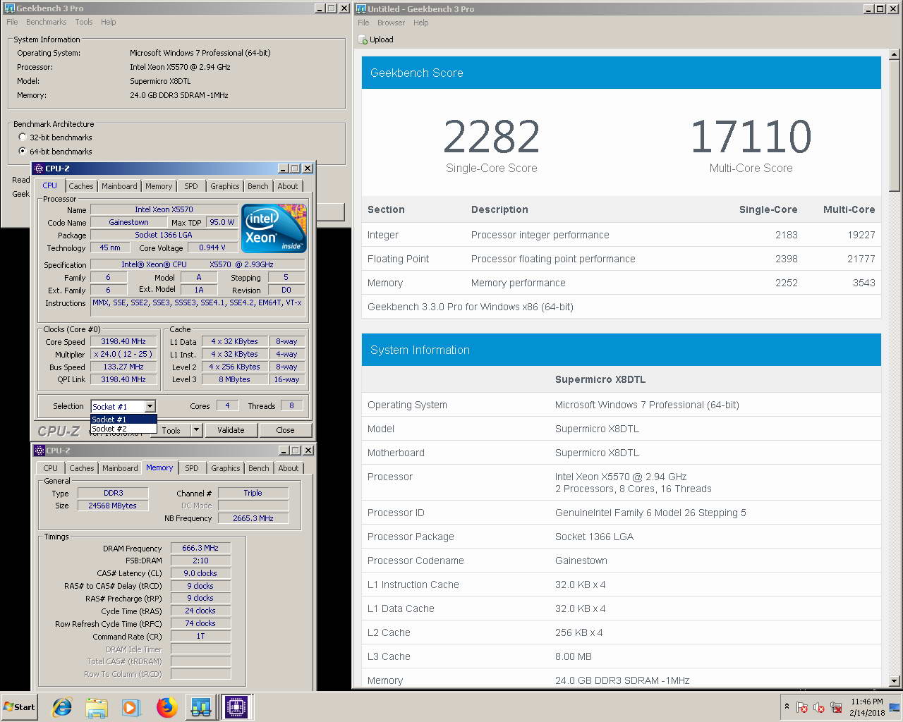Image resolution: width=903 pixels, height=722 pixels.
Task: Switch to Mainboard tab in lower CPU-Z
Action: click(x=120, y=468)
